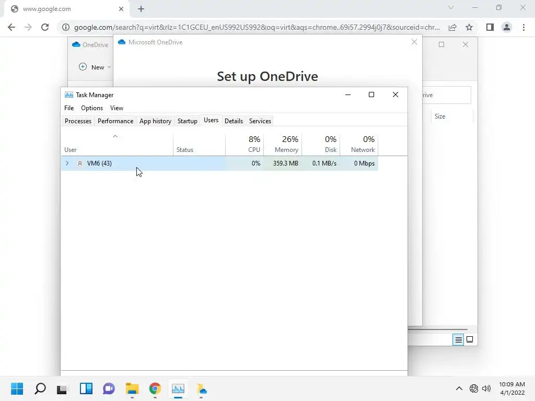Viewport: 535px width, 401px height.
Task: Switch to the Services tab
Action: pos(260,121)
